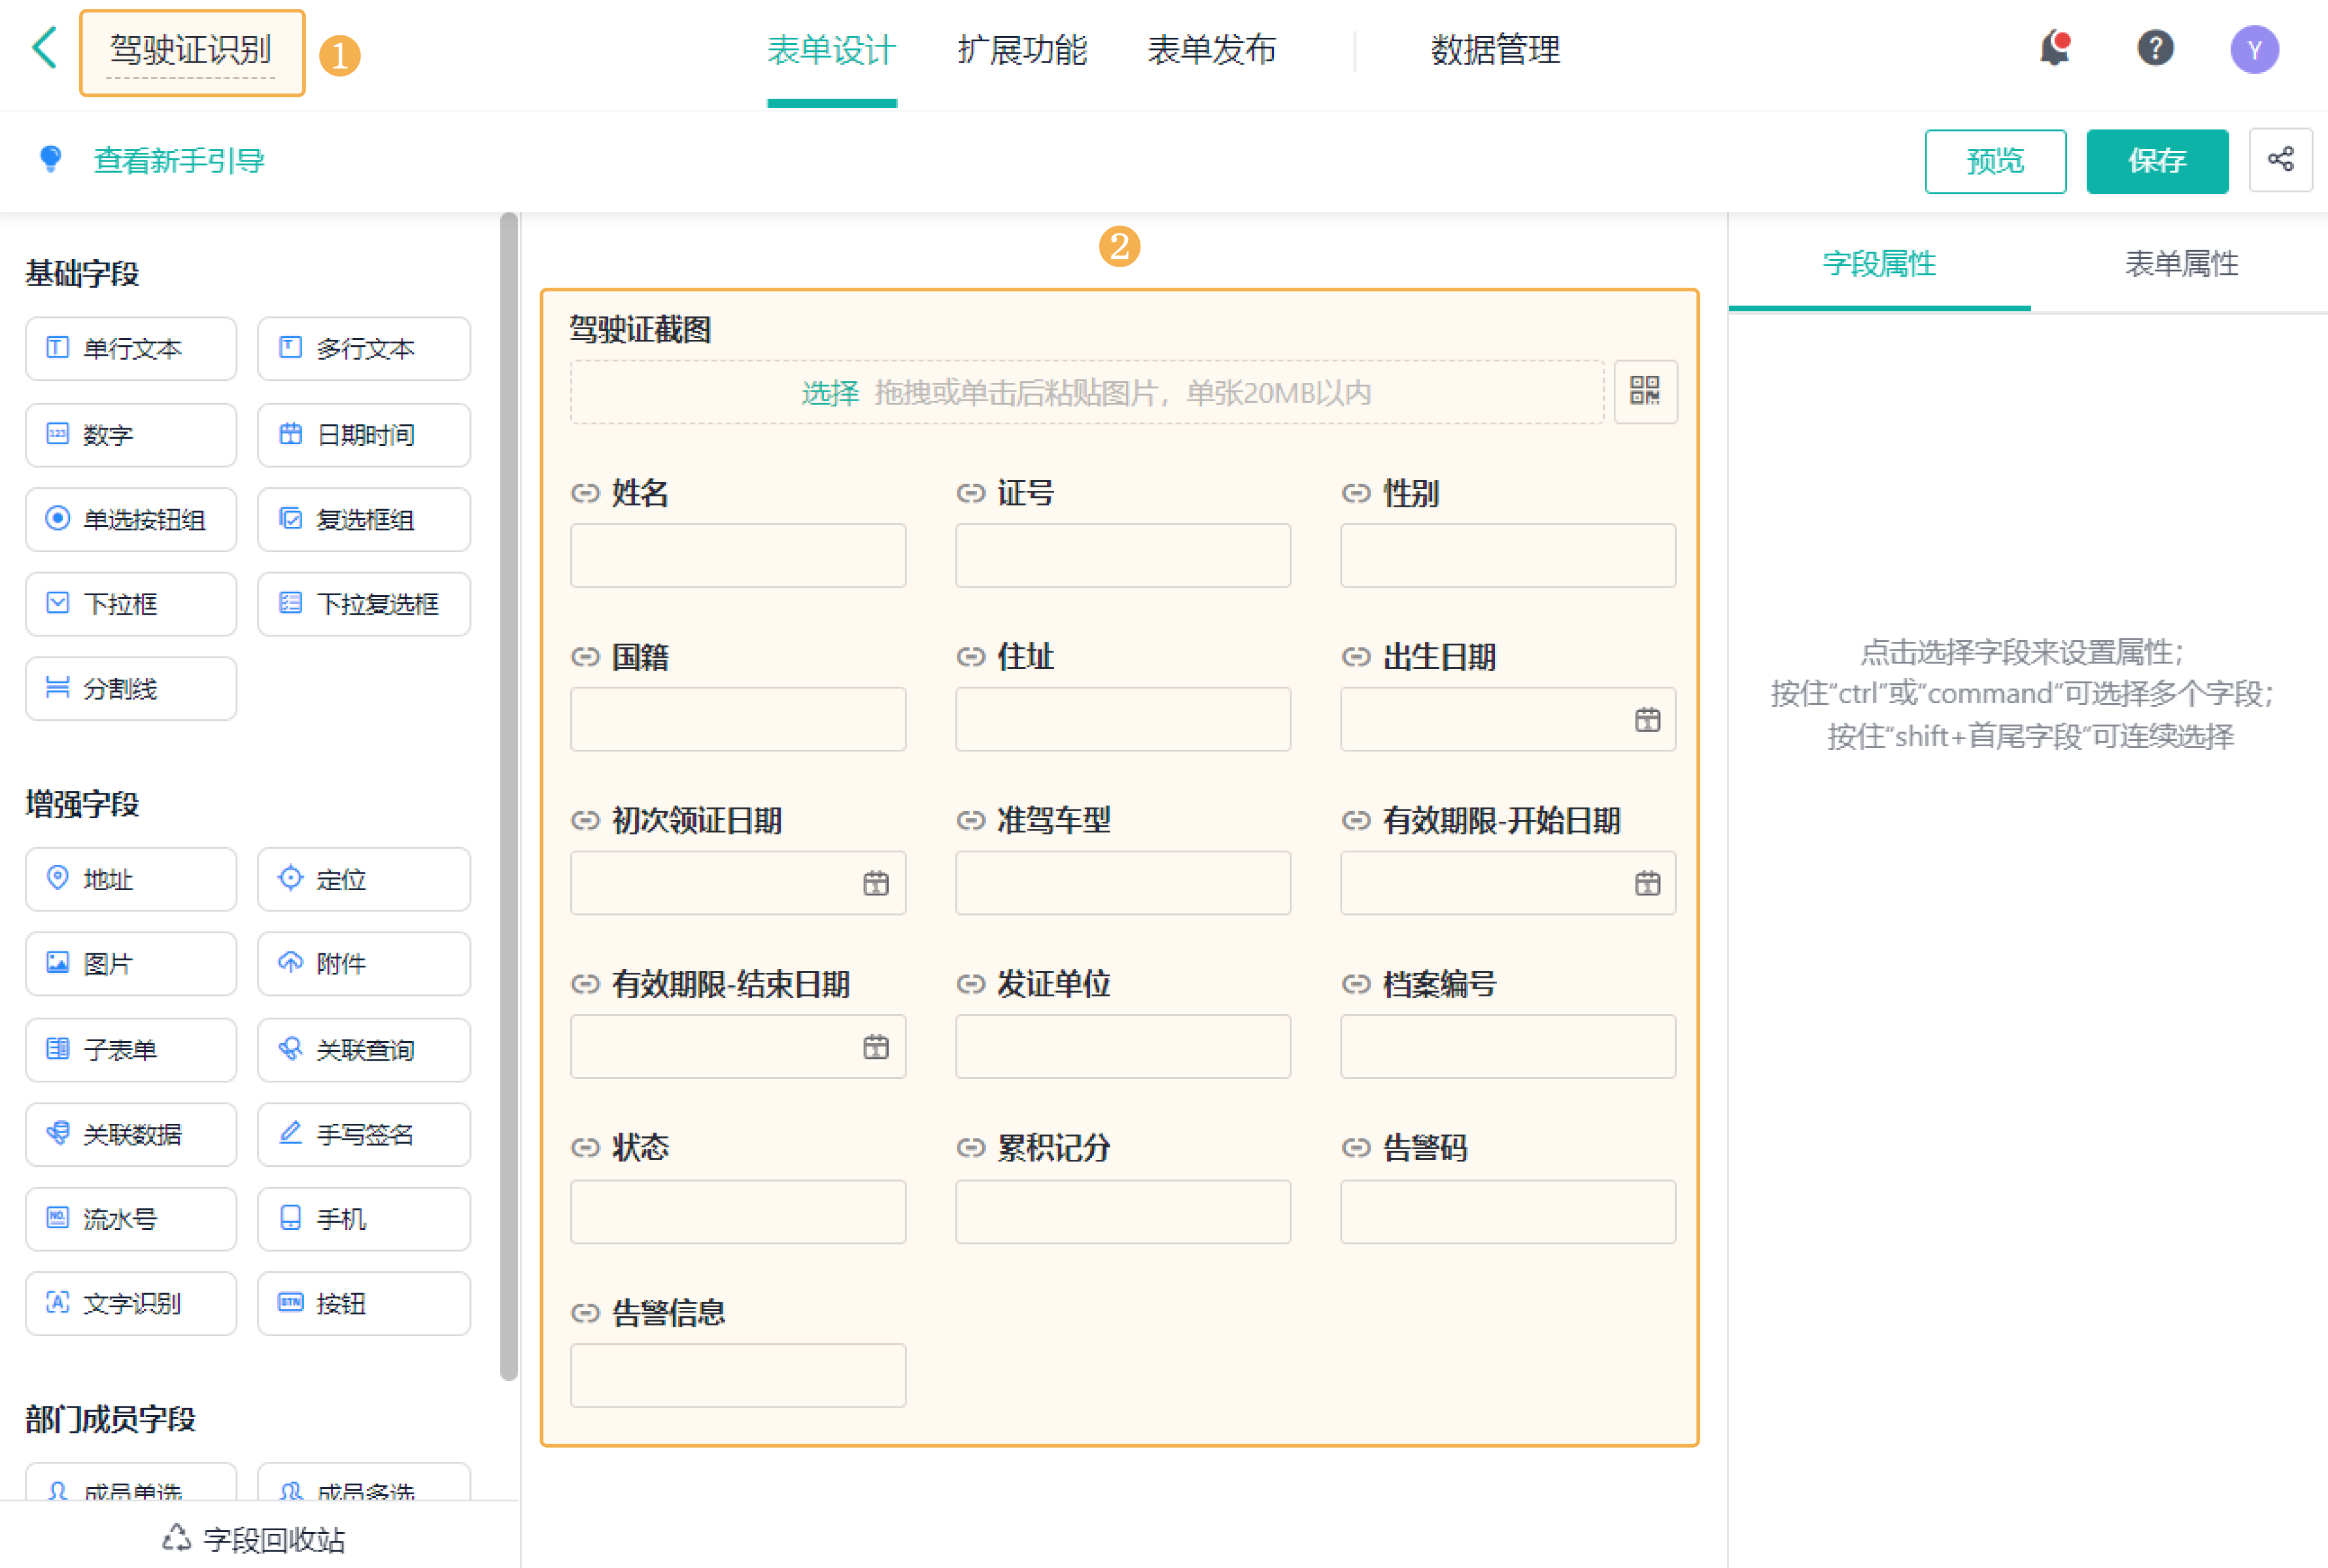Add a 下拉框 field
2328x1568 pixels.
click(x=131, y=604)
